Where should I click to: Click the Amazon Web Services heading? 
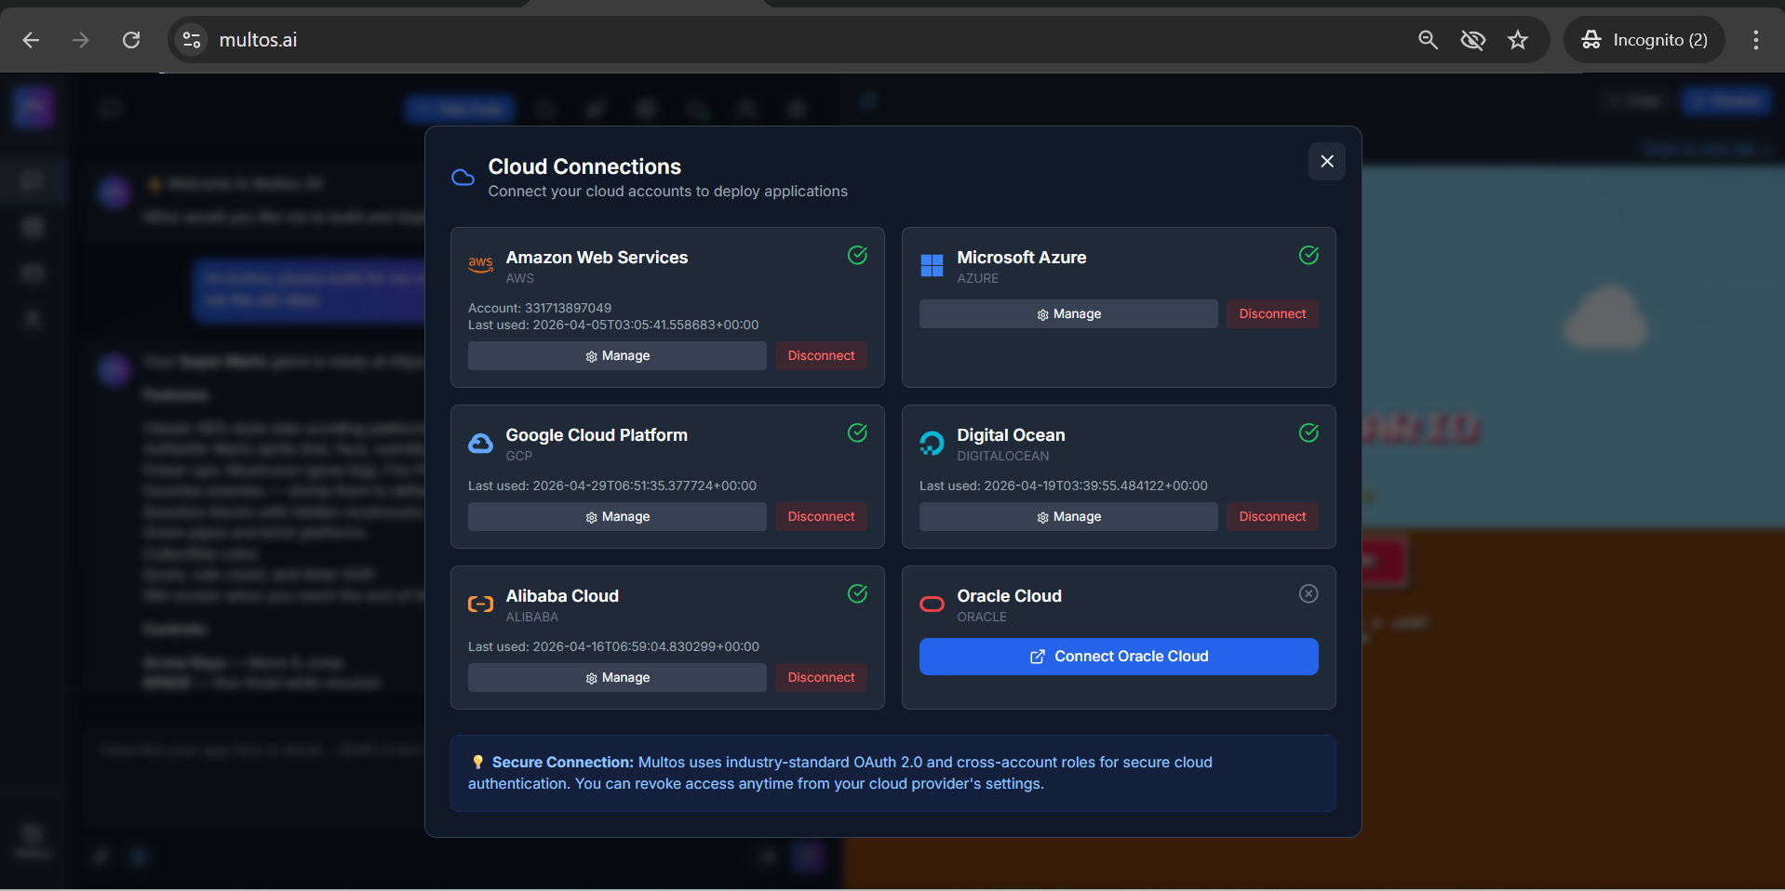[x=597, y=258]
